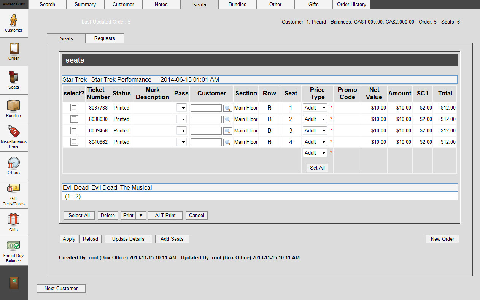The height and width of the screenshot is (300, 480).
Task: Open Pass dropdown for ticket 8040862
Action: [x=182, y=142]
